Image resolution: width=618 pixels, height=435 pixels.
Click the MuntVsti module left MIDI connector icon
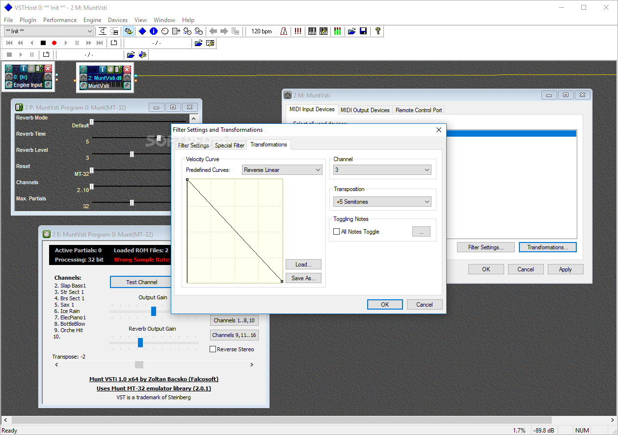click(x=82, y=77)
